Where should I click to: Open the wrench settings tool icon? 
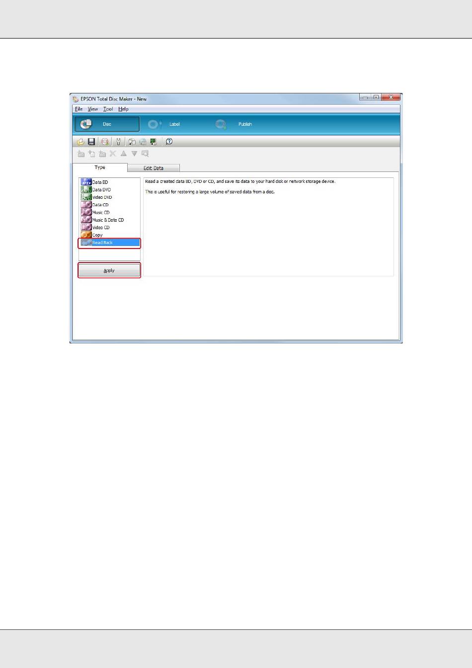click(x=118, y=142)
